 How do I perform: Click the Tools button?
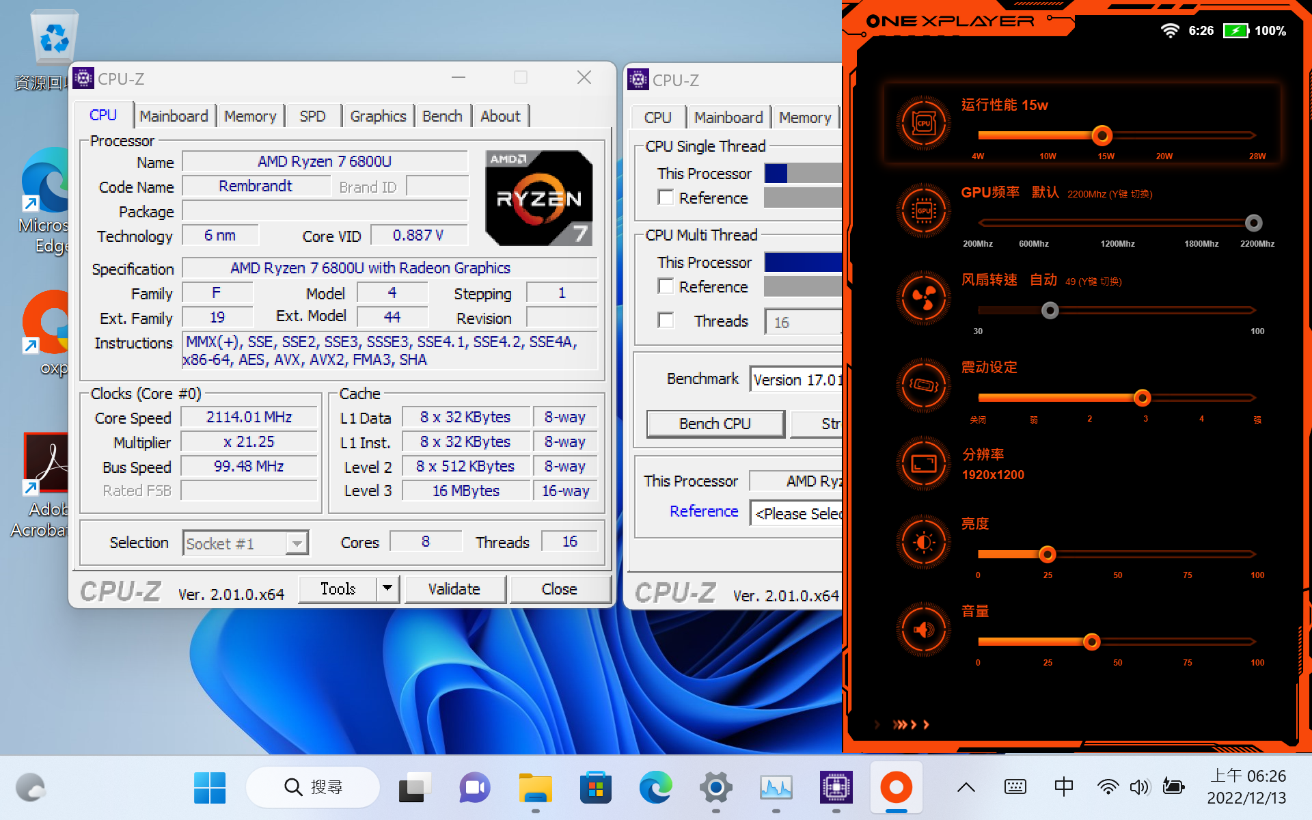click(x=338, y=588)
